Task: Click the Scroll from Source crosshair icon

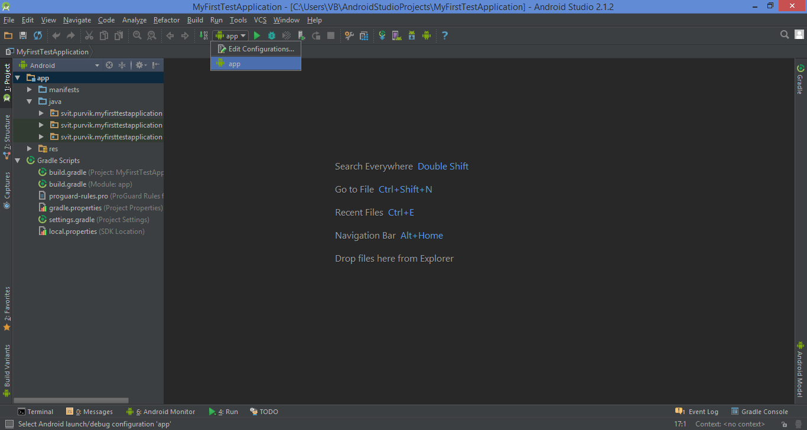Action: pyautogui.click(x=109, y=65)
